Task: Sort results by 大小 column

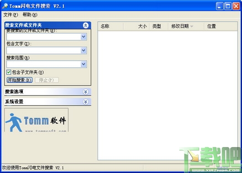Action: pos(137,26)
